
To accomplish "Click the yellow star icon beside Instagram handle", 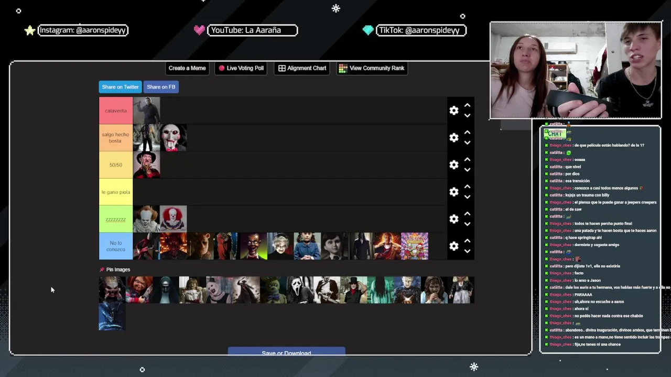I will pos(30,30).
